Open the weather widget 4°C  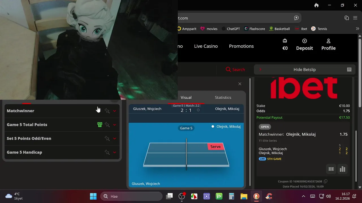coord(14,196)
